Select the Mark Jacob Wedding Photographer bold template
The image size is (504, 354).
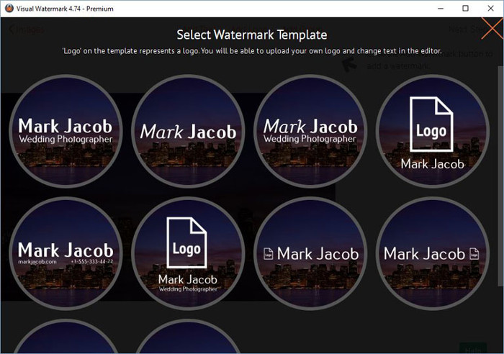point(66,131)
